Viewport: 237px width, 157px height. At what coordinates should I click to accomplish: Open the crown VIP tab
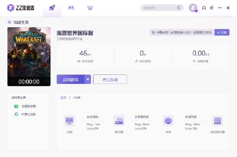(x=90, y=8)
